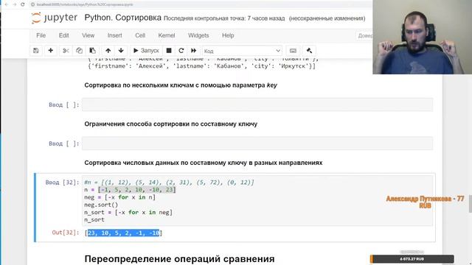Viewport: 472px width, 265px height.
Task: Click the vertical page scrollbar thumb
Action: click(471, 203)
